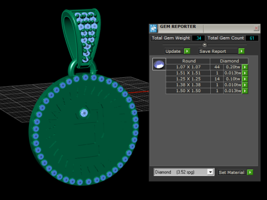
Task: Click the green arrow next to Save Report
Action: 241,51
